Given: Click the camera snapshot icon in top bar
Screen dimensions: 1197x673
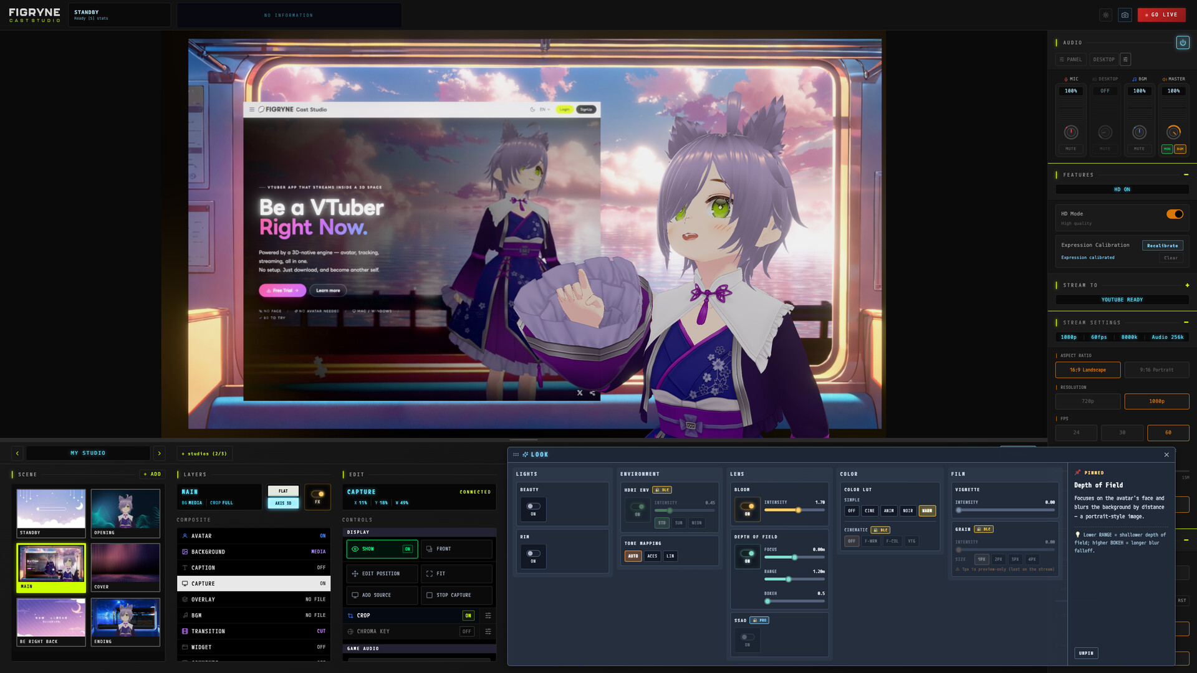Looking at the screenshot, I should 1125,15.
